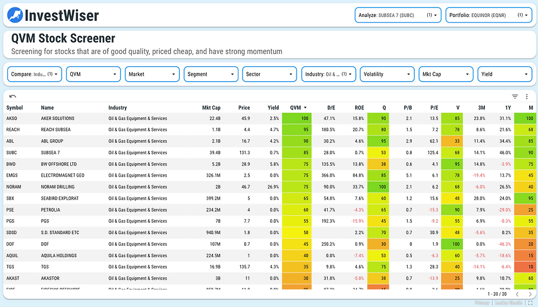
Task: Sort by Mkt Cap column header
Action: (x=211, y=107)
